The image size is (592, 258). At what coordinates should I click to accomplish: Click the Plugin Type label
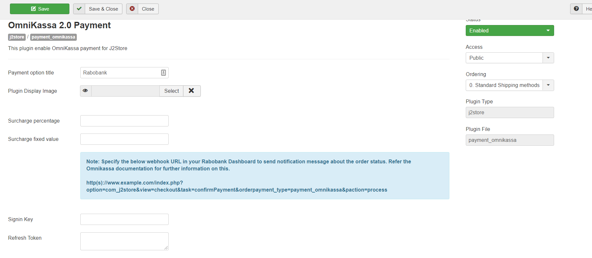tap(479, 102)
